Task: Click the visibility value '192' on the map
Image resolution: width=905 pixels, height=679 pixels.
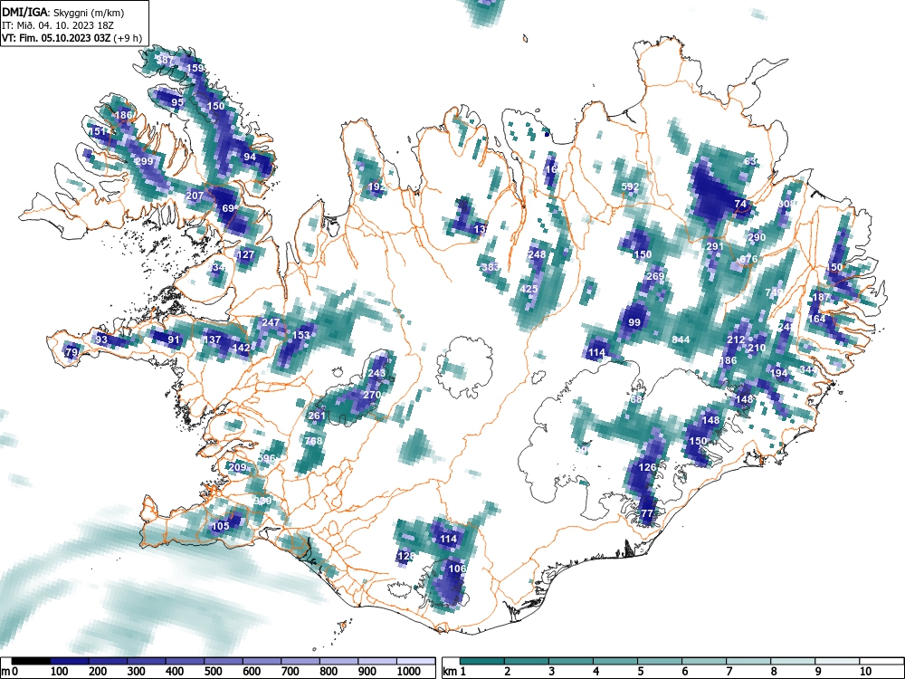Action: [x=376, y=187]
